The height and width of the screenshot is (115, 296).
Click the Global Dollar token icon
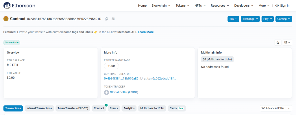[106, 92]
